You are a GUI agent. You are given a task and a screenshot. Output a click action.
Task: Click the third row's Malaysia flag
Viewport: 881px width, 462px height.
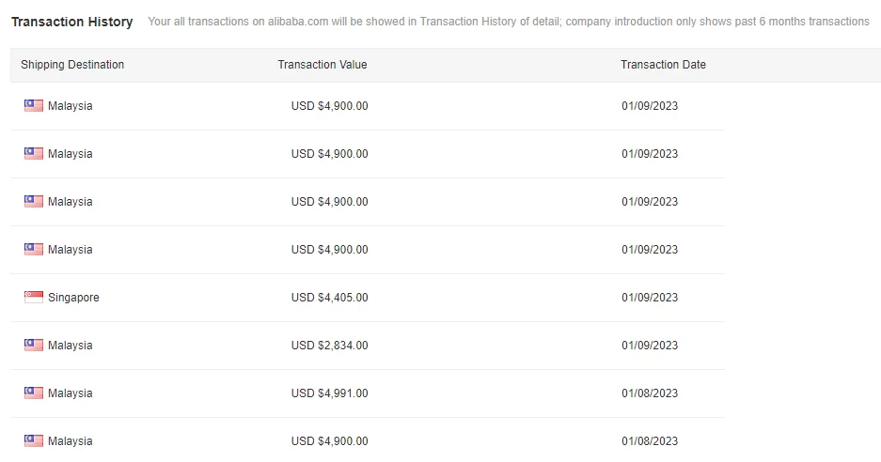(34, 202)
